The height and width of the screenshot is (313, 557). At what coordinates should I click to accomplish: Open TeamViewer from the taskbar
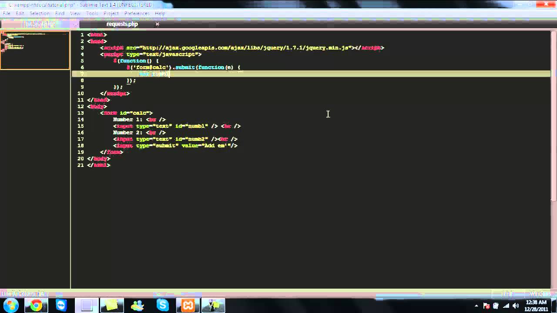(x=61, y=305)
